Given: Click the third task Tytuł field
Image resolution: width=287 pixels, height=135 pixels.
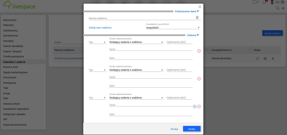Looking at the screenshot, I should coord(151,105).
